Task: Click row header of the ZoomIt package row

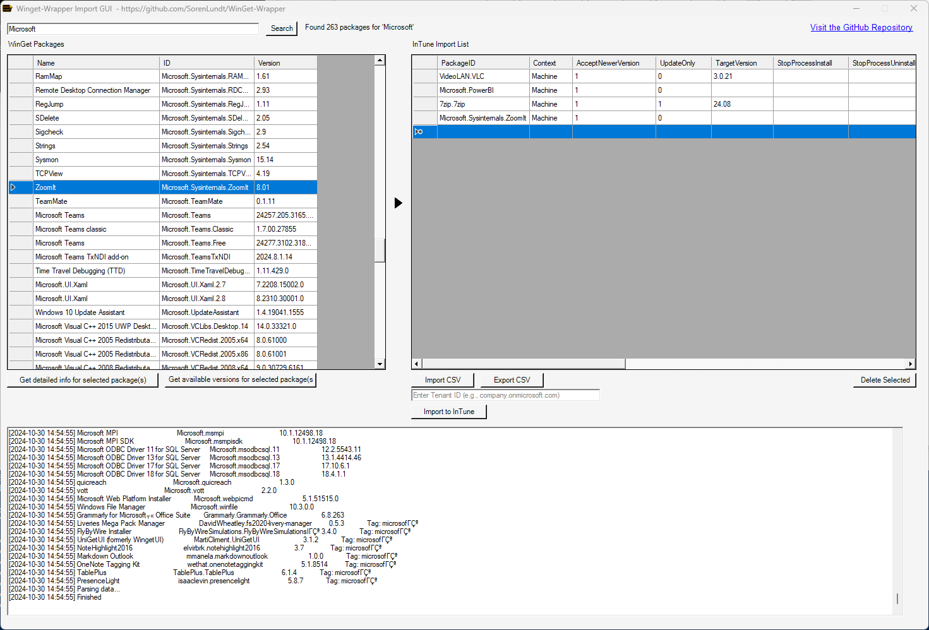Action: [x=20, y=187]
